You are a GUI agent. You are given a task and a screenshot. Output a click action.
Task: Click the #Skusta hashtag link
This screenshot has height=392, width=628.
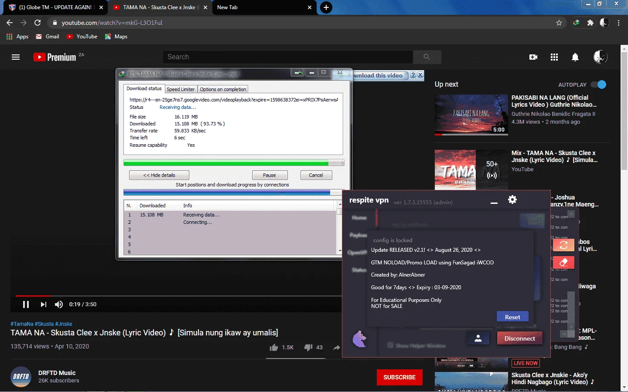[44, 324]
